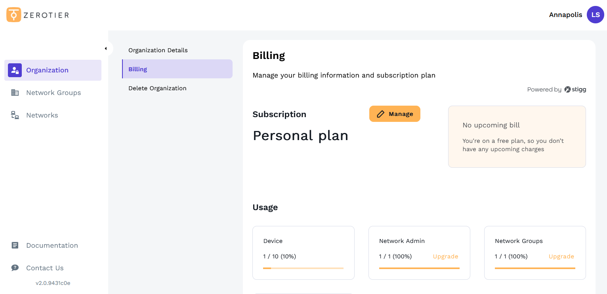Select the Networks sidebar icon

[x=15, y=115]
